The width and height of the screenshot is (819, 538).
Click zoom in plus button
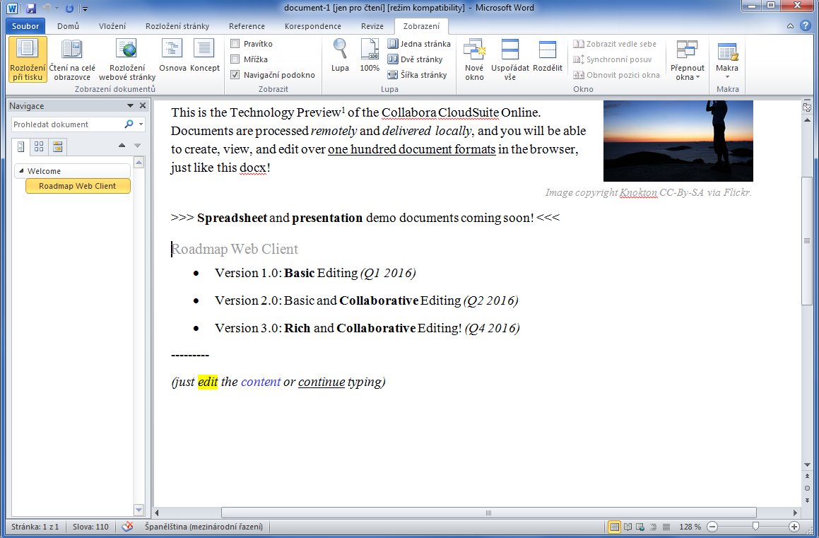(794, 527)
